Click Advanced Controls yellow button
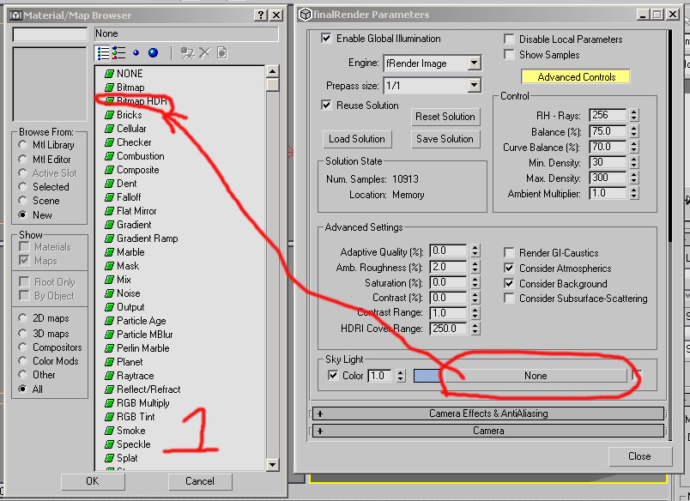690x501 pixels. click(x=576, y=77)
